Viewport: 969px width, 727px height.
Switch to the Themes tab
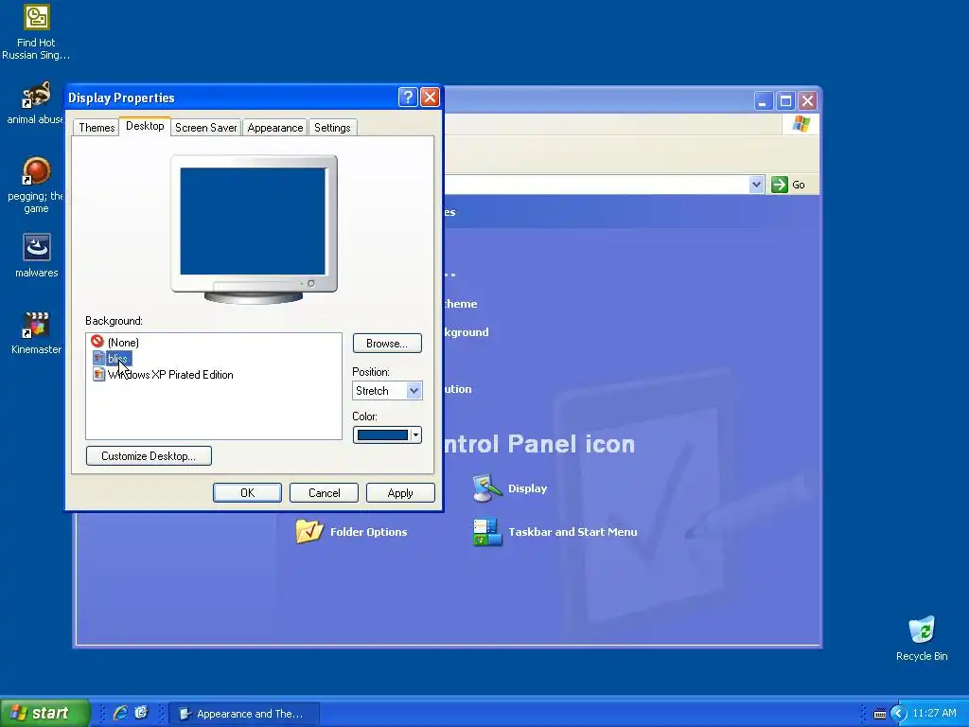pyautogui.click(x=97, y=128)
